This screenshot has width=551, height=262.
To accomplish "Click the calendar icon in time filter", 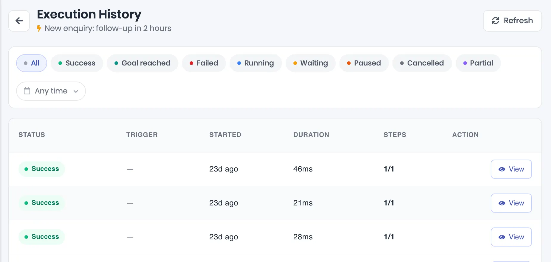I will 27,91.
